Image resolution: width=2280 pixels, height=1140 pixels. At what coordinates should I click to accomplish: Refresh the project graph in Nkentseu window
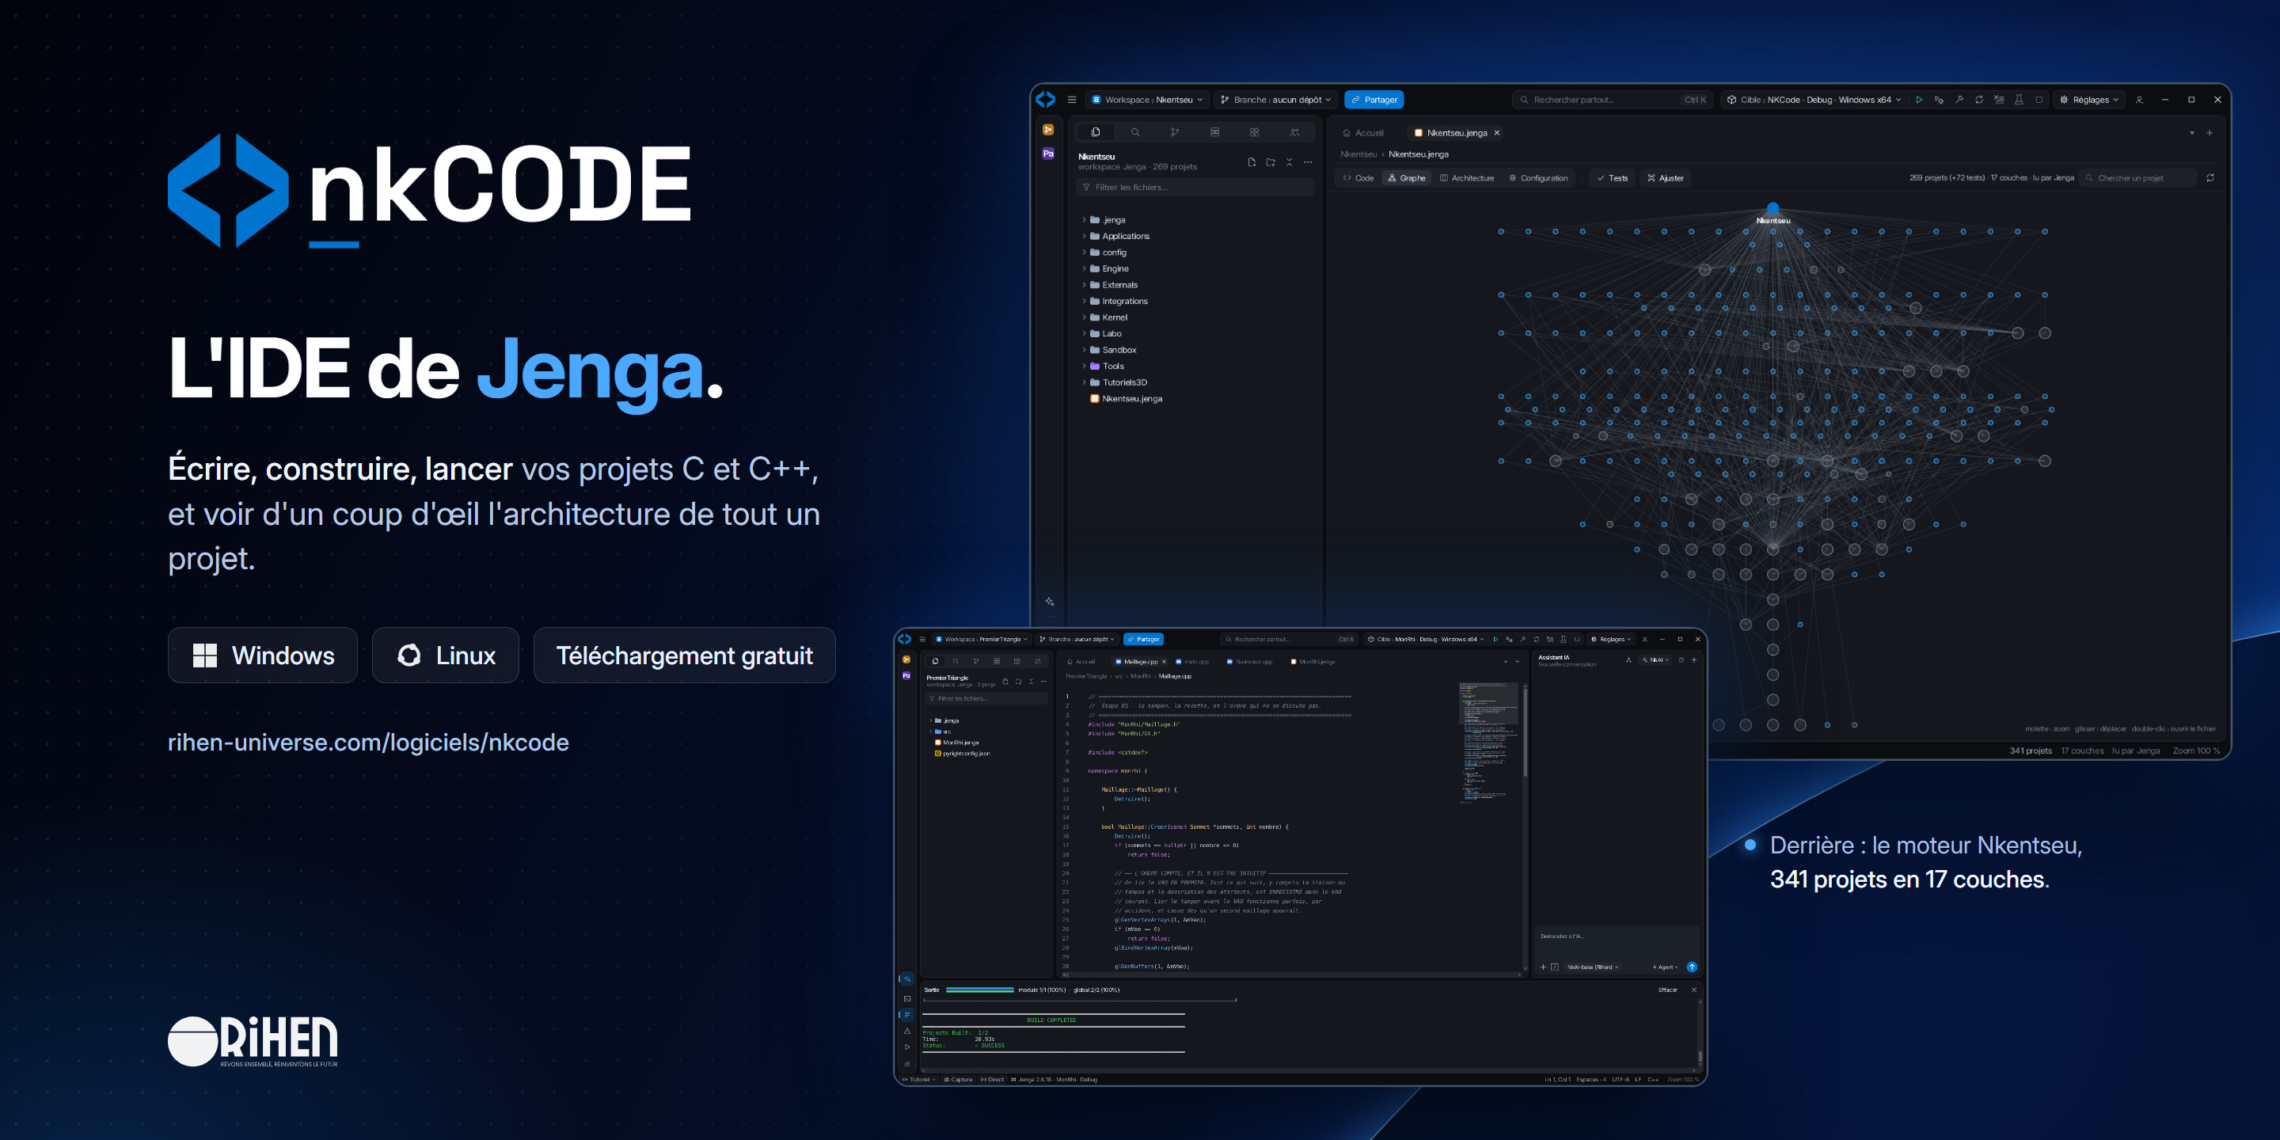(2210, 178)
